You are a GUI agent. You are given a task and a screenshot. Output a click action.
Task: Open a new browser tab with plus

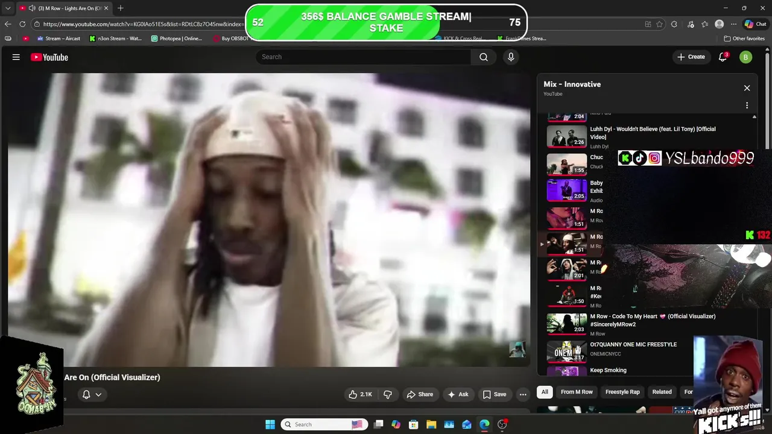[x=121, y=8]
